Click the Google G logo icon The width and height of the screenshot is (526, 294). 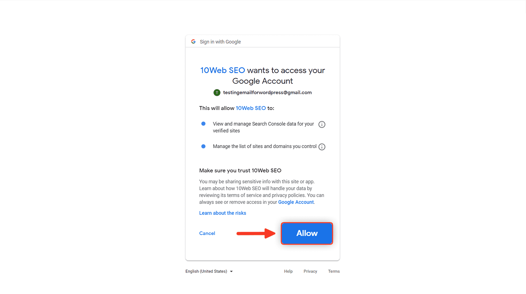coord(194,42)
